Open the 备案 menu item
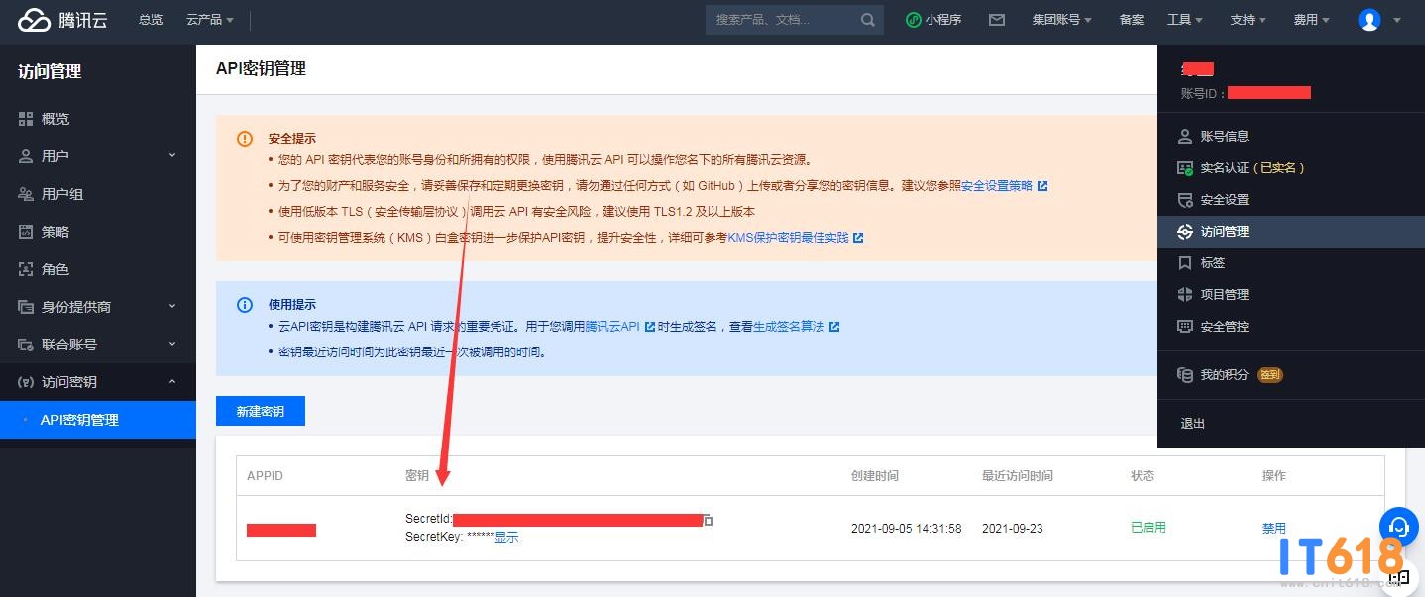This screenshot has height=597, width=1425. point(1131,20)
